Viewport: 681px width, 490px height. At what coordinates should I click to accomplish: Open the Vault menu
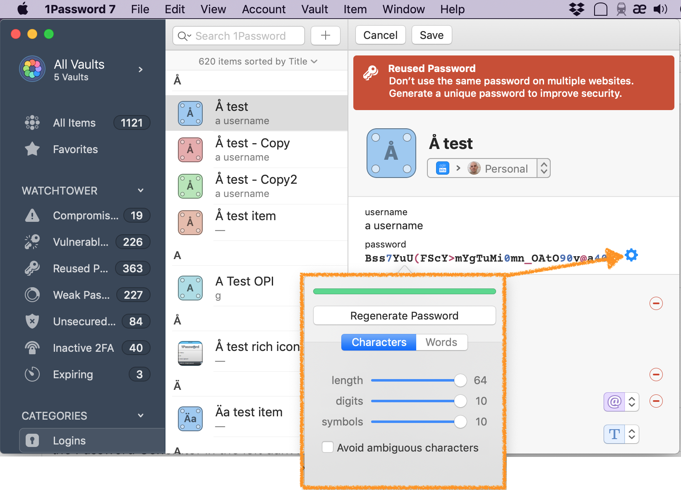314,9
